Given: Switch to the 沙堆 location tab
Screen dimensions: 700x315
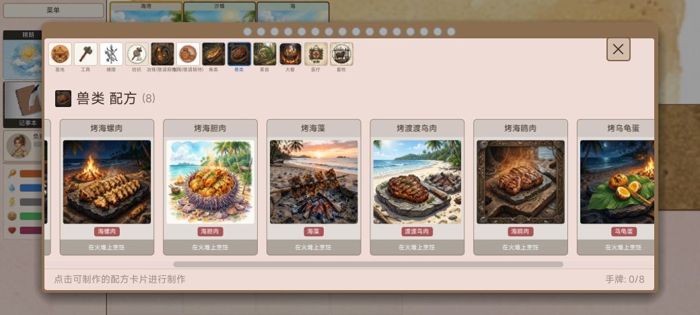Looking at the screenshot, I should pyautogui.click(x=219, y=12).
